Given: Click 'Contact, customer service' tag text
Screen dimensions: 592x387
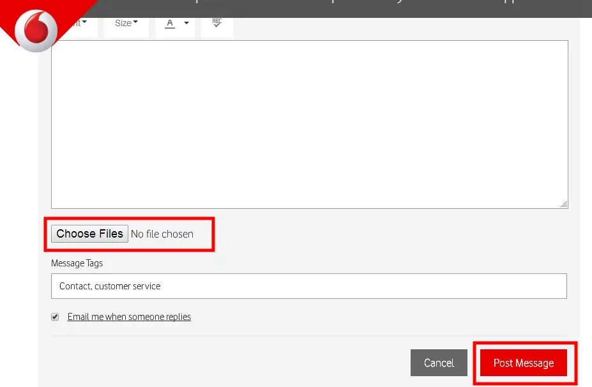Looking at the screenshot, I should point(110,286).
